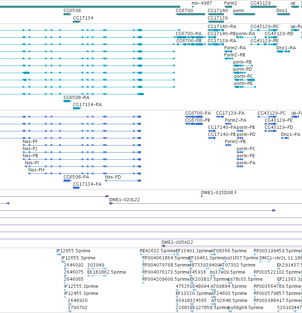Open the CG17134-PA protein label
The width and height of the screenshot is (302, 313).
coord(87,184)
